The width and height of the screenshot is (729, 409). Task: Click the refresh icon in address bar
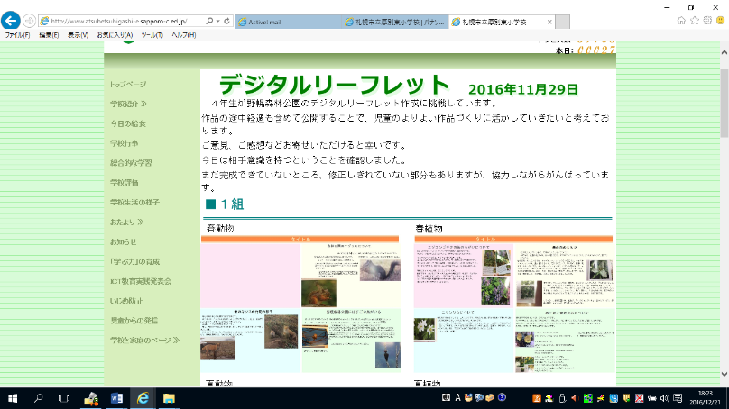click(x=226, y=22)
